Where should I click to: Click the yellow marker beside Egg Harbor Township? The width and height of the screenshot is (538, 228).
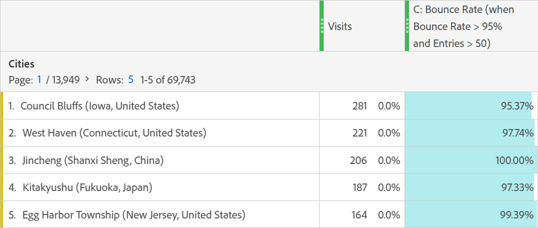[2, 214]
